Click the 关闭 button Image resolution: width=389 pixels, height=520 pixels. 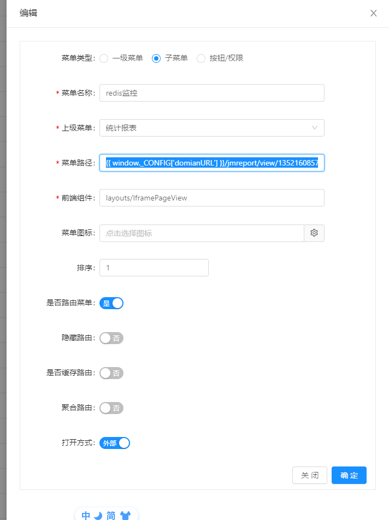pyautogui.click(x=310, y=475)
